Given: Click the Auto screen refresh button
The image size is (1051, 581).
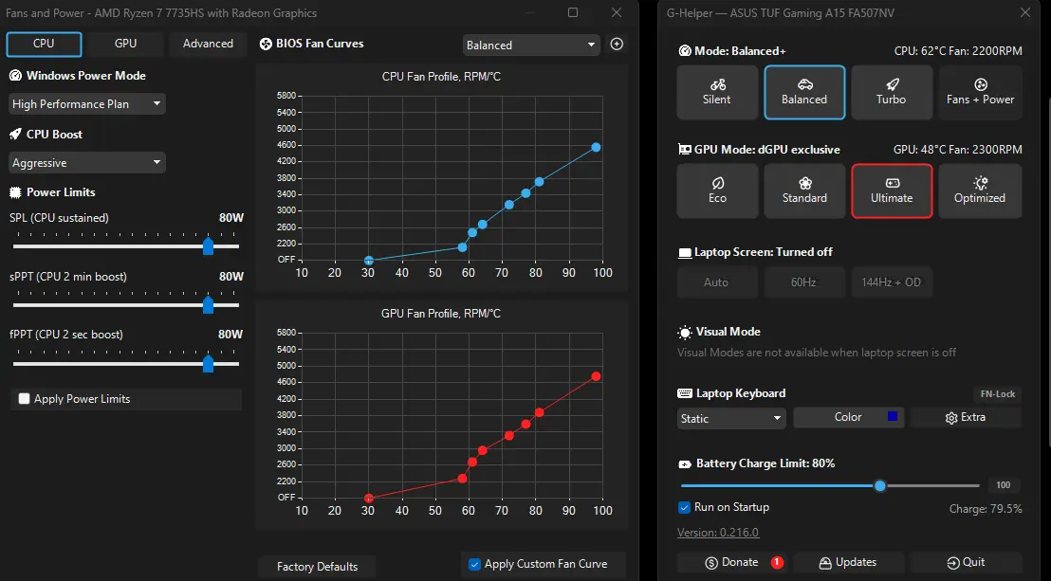Looking at the screenshot, I should click(717, 282).
